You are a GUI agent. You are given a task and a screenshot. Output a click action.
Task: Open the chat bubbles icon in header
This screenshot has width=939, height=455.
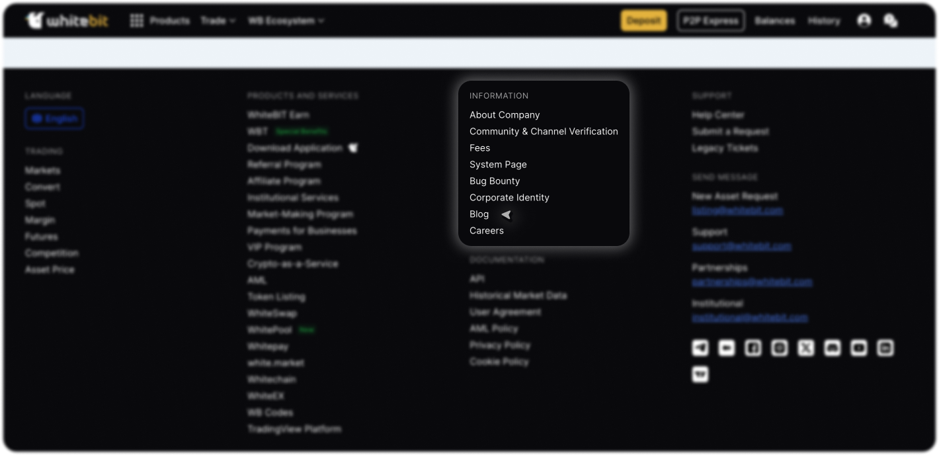tap(891, 21)
